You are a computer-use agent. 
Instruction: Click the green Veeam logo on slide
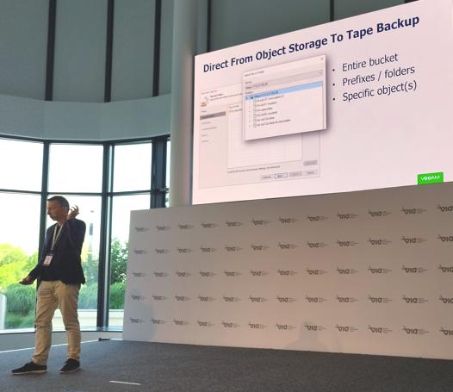[431, 178]
